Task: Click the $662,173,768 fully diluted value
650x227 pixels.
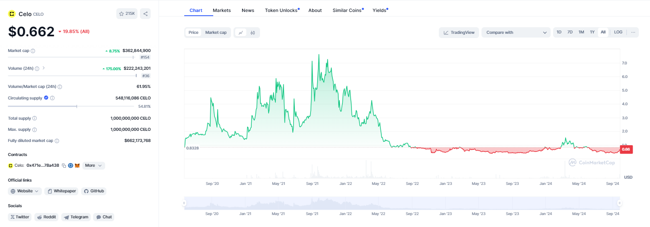Action: tap(137, 141)
